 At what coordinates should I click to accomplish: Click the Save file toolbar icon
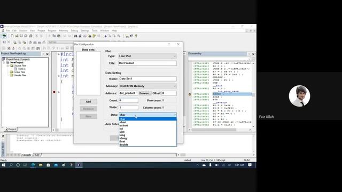21,36
